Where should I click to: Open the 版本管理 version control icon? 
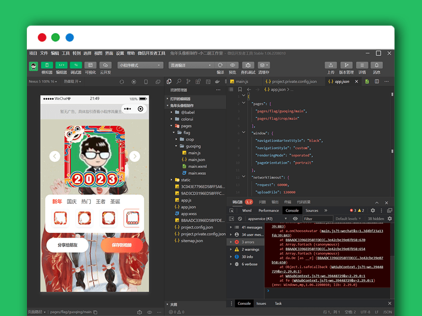point(346,65)
